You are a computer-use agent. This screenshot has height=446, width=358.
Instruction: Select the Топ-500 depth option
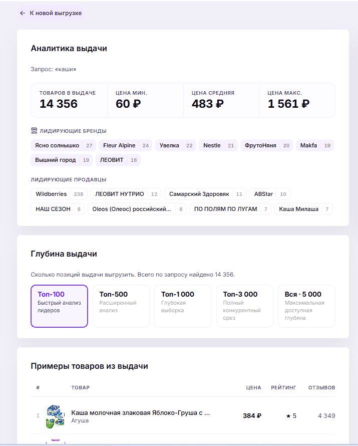pyautogui.click(x=121, y=306)
